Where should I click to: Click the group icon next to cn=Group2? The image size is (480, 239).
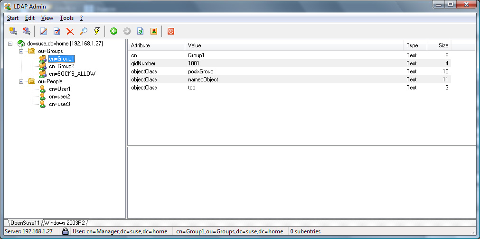coord(43,66)
